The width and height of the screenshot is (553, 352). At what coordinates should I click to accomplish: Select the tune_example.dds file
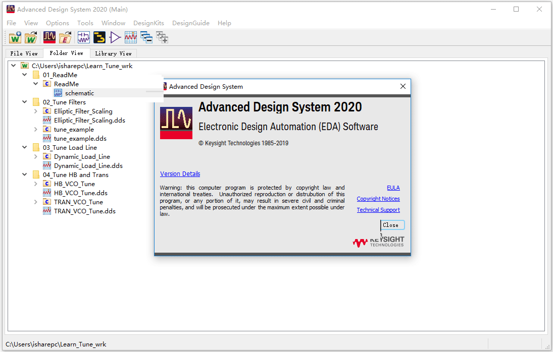[80, 139]
